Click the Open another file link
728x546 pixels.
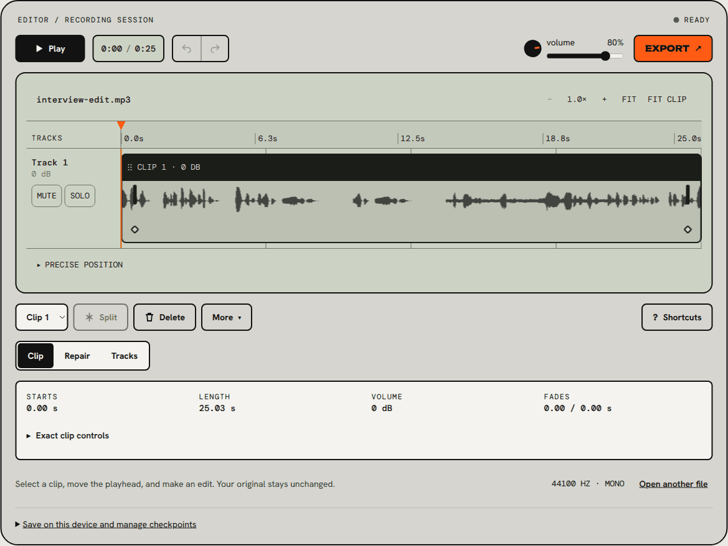click(x=673, y=484)
